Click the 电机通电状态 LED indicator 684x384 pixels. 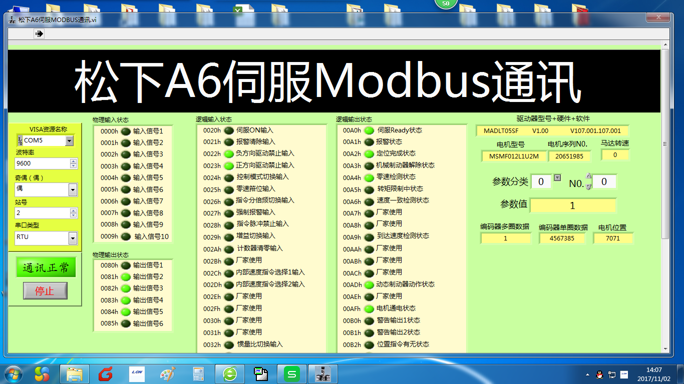click(369, 309)
